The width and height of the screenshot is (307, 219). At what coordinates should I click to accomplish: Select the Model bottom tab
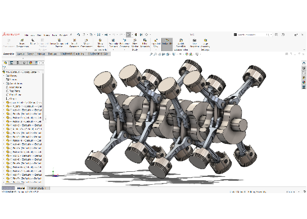pyautogui.click(x=21, y=188)
